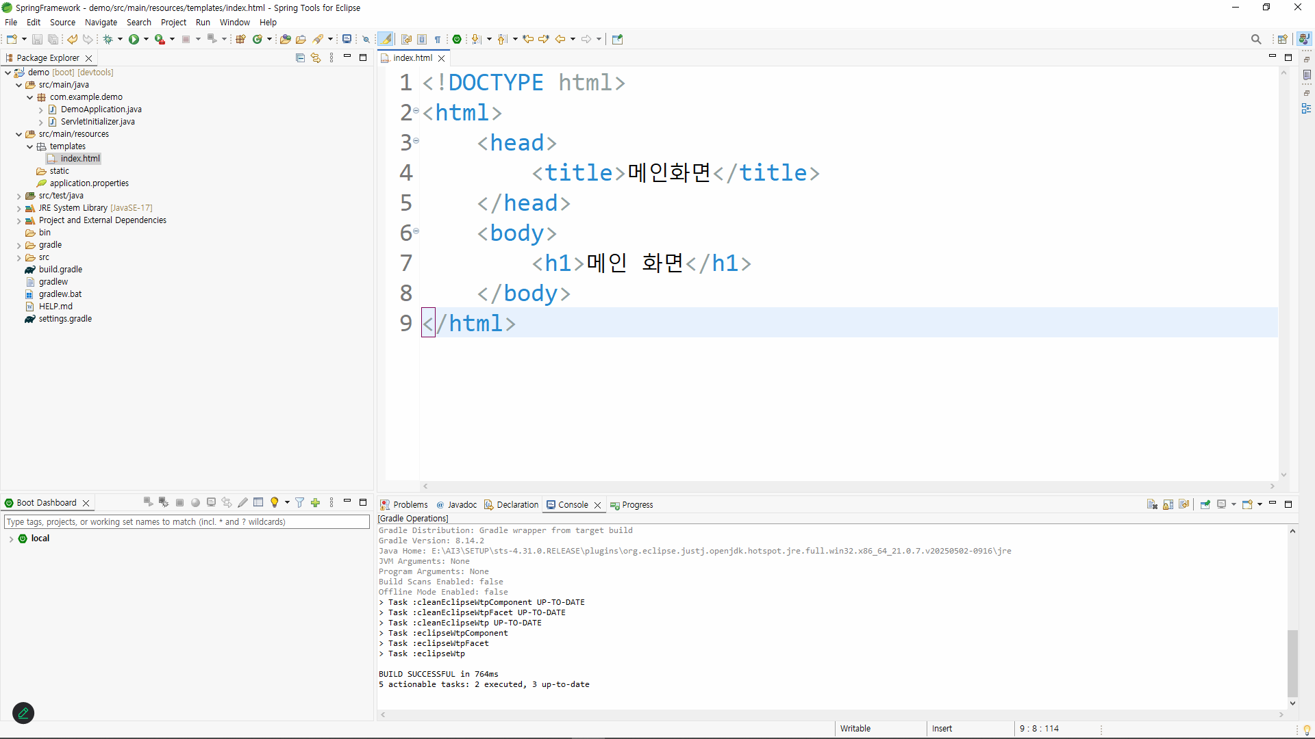Open the Source menu
Screen dimensions: 1315x739
pos(62,23)
